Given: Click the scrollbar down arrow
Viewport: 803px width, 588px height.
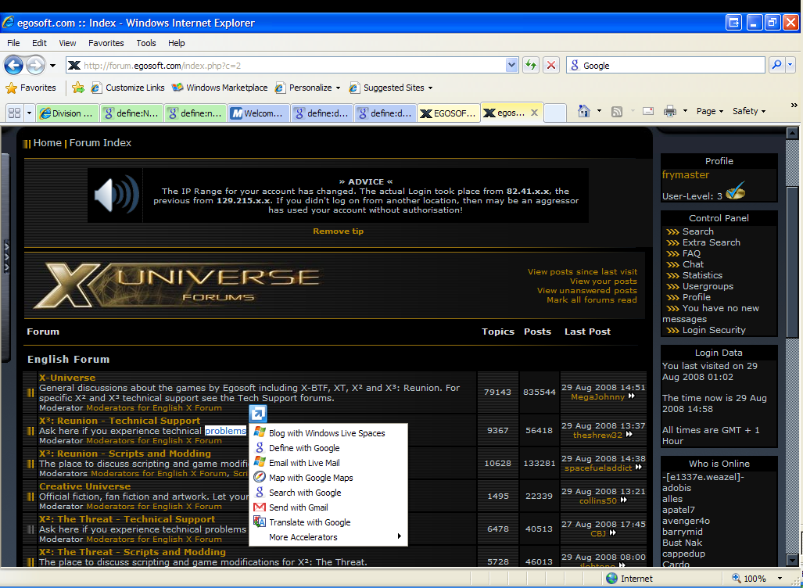Looking at the screenshot, I should pos(792,560).
